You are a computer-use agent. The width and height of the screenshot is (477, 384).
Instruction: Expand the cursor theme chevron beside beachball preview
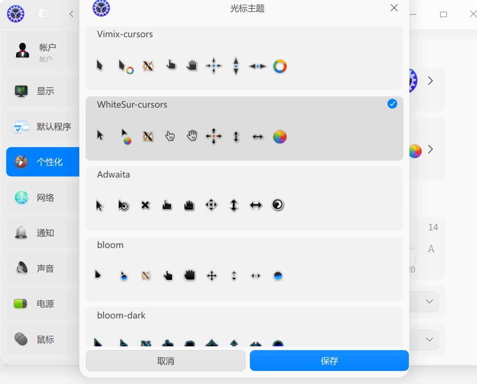(430, 149)
